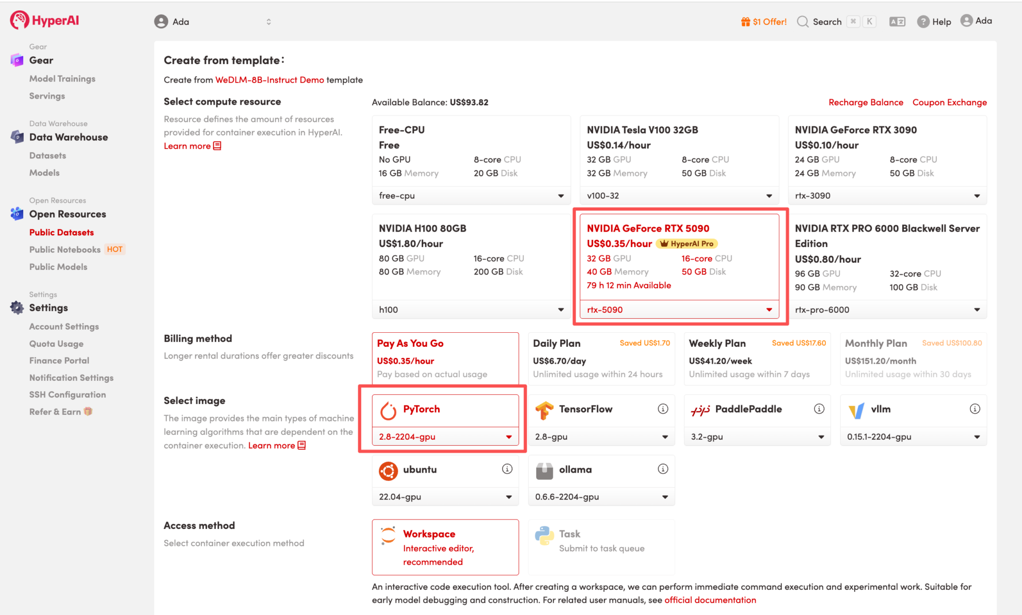
Task: Click vllm image info icon
Action: click(x=975, y=409)
